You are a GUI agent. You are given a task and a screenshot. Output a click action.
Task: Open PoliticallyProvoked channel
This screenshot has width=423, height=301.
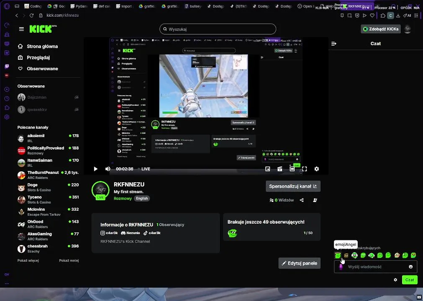pyautogui.click(x=48, y=150)
